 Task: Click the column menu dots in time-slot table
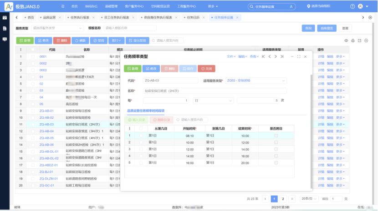[129, 129]
